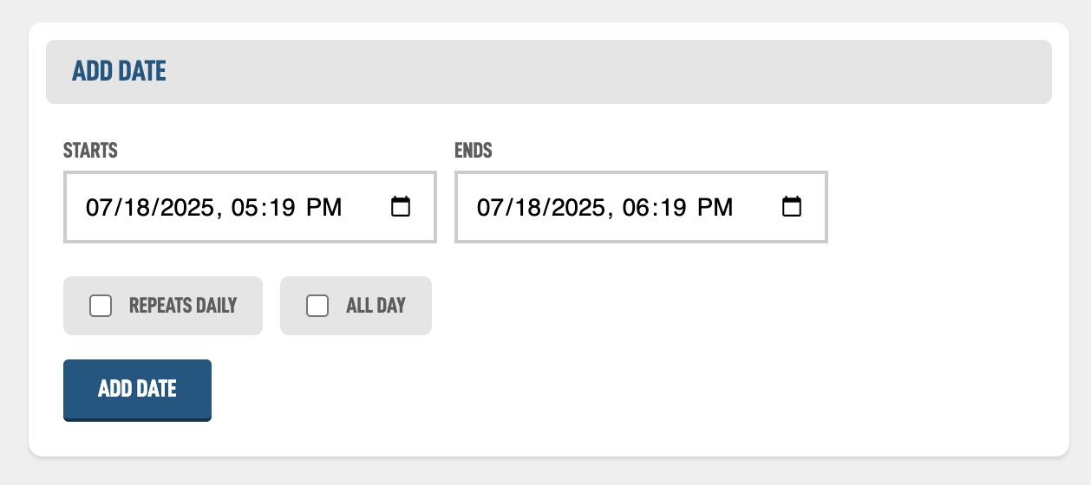1091x485 pixels.
Task: Enable the Repeats Daily checkbox
Action: 101,306
